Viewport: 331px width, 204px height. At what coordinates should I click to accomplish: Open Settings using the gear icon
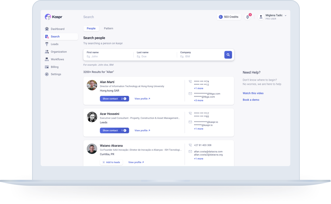[x=47, y=74]
